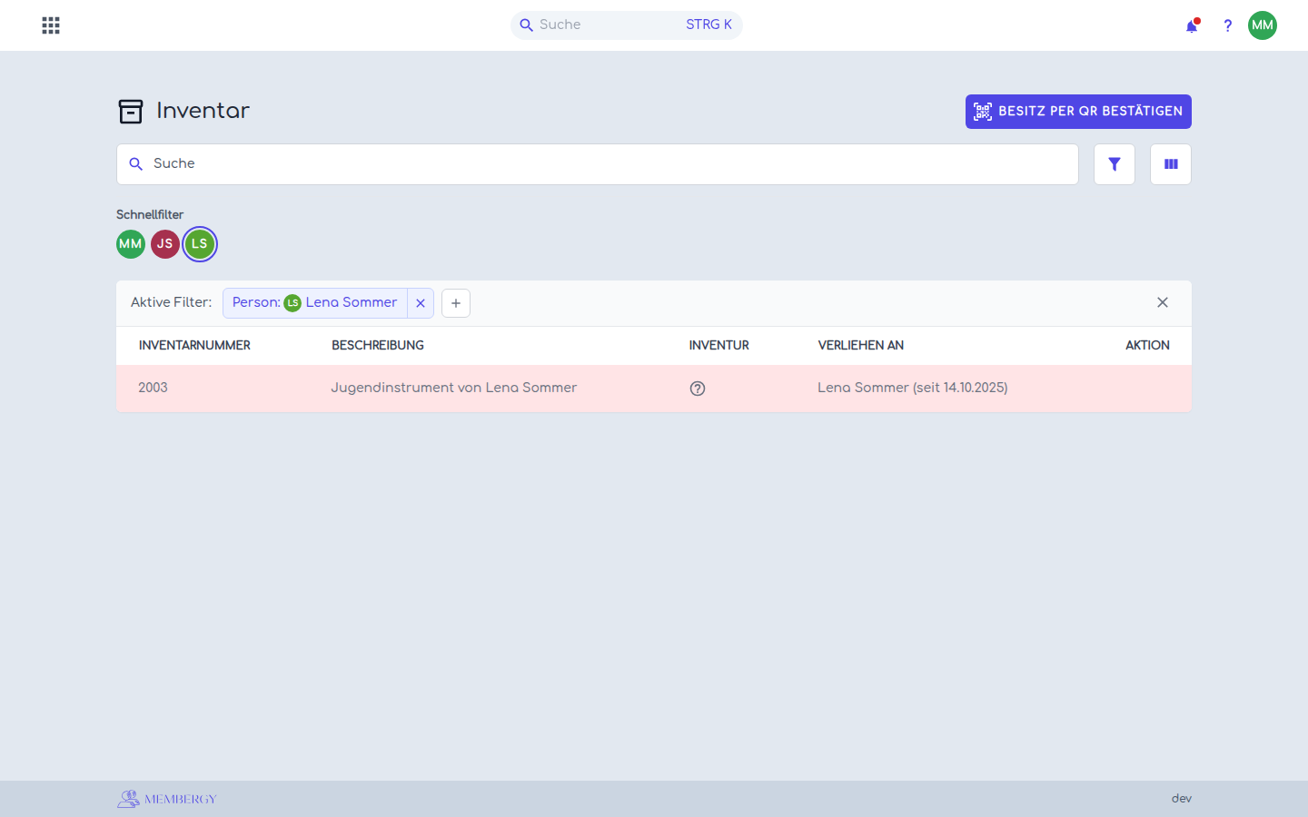The width and height of the screenshot is (1308, 817).
Task: Open the column settings icon
Action: 1171,164
